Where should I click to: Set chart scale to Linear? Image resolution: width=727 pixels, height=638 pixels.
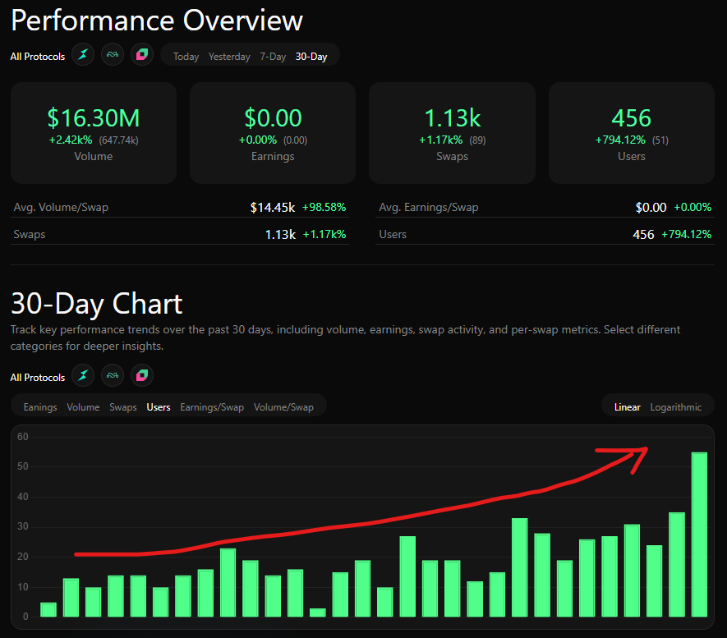(x=628, y=407)
